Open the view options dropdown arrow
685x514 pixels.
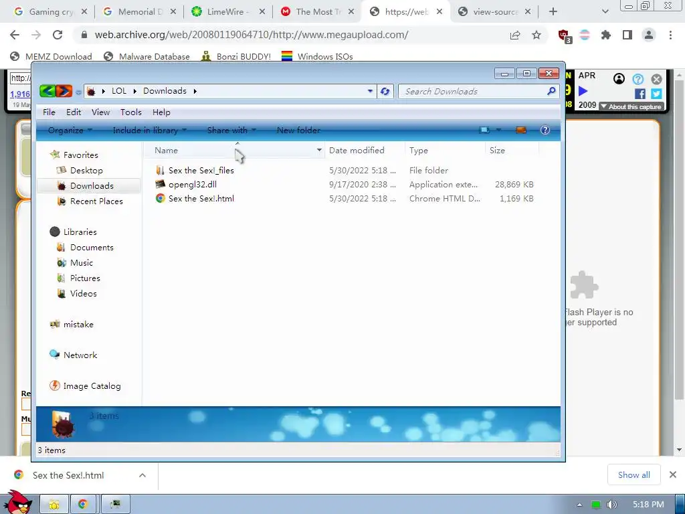[498, 130]
